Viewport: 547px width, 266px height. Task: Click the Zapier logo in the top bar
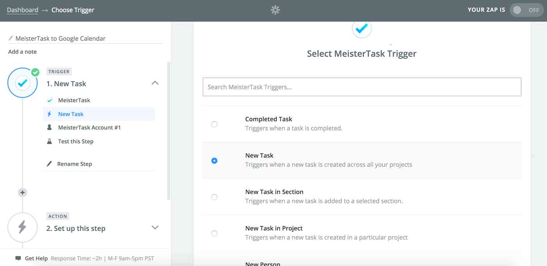point(275,10)
